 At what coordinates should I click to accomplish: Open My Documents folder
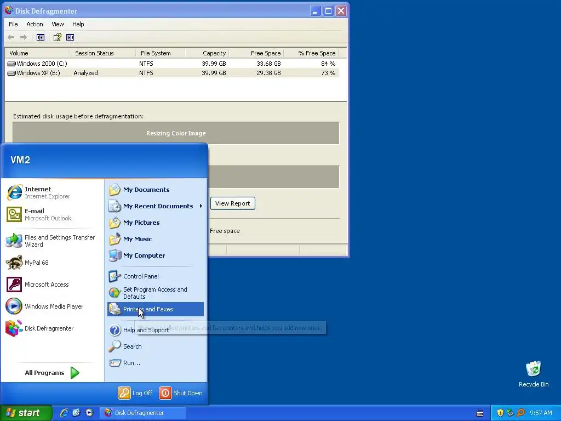point(156,190)
